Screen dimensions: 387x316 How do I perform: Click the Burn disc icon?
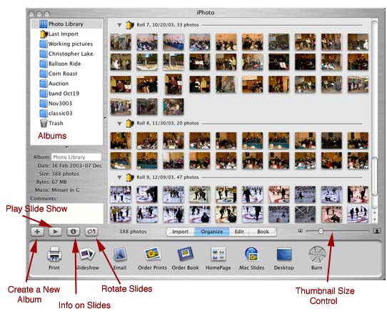click(x=317, y=255)
